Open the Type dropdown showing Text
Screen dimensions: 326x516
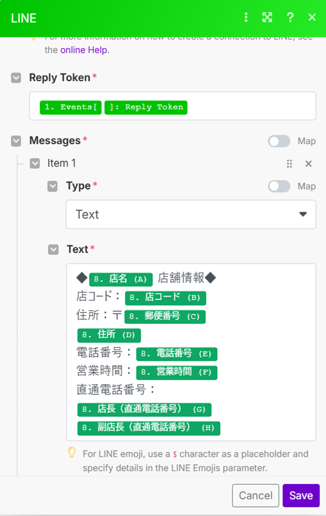(x=191, y=215)
